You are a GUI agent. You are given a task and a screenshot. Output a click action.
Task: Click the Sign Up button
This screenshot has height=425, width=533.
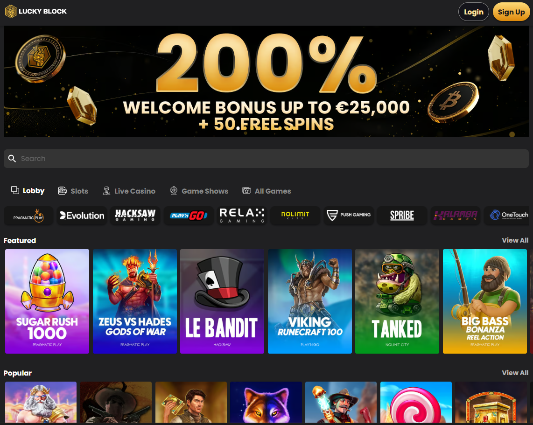(511, 12)
